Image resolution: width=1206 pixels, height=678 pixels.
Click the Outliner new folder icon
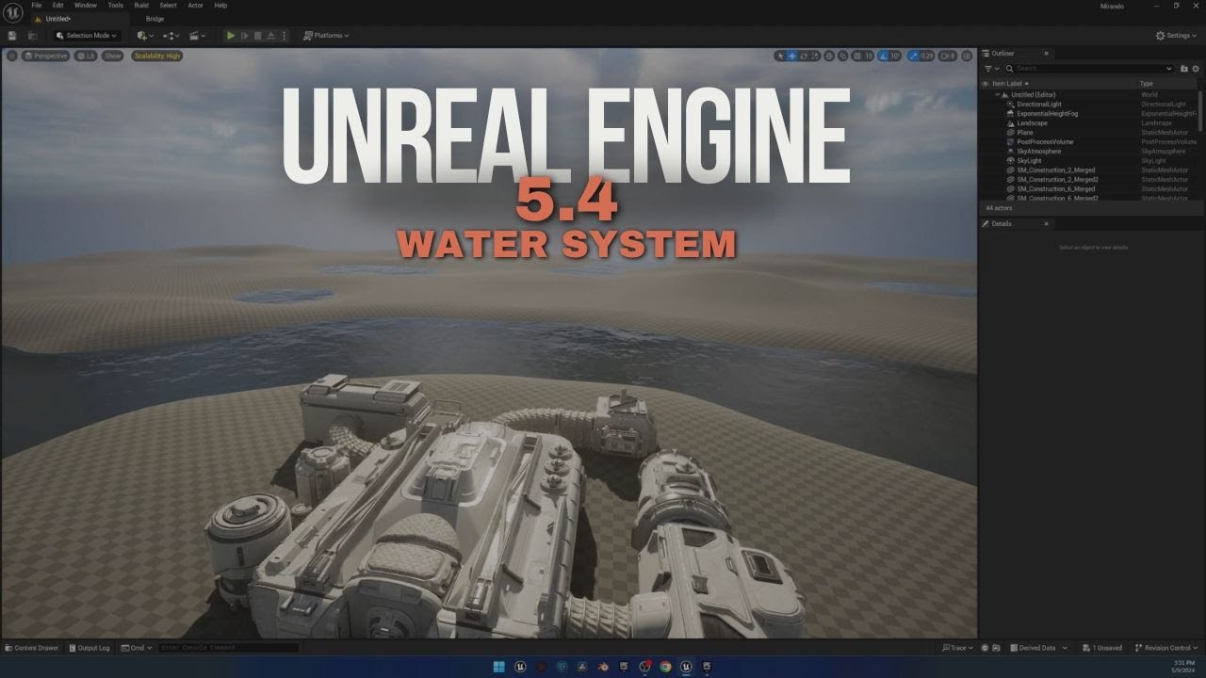(x=1184, y=69)
